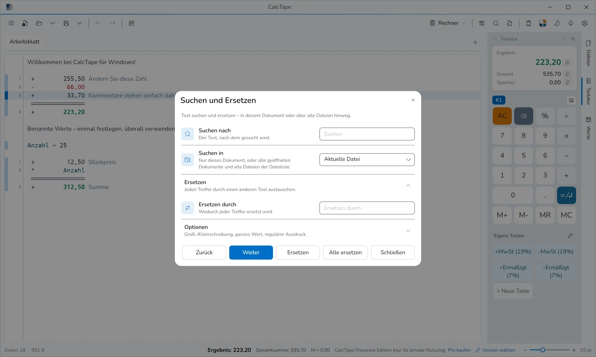Close the Suchen und Ersetzen dialog with X
This screenshot has width=596, height=357.
click(413, 100)
